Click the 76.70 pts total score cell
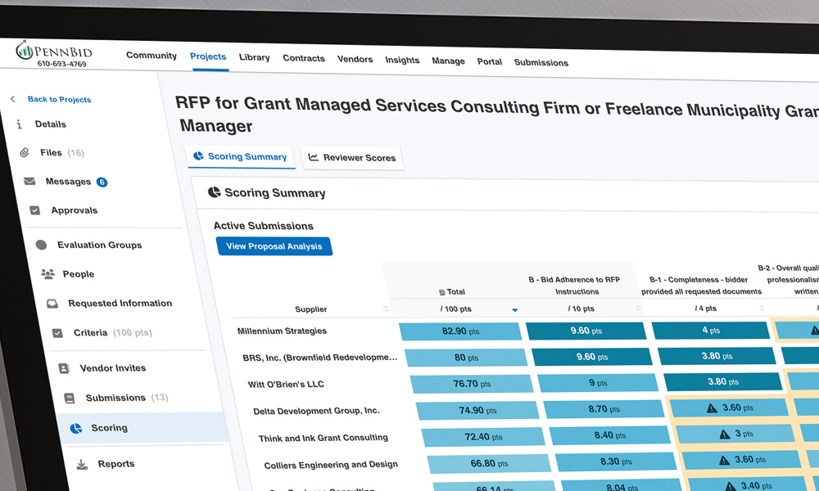819x491 pixels. tap(472, 384)
